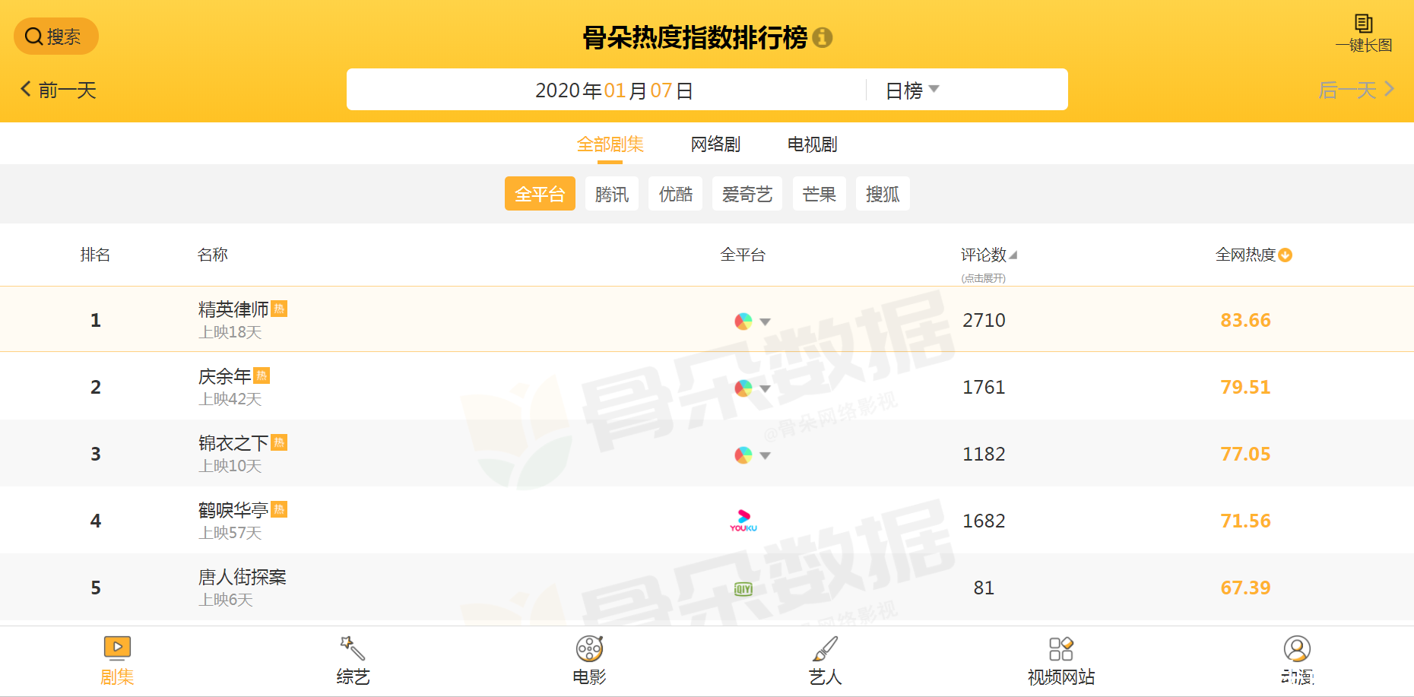Click the date field showing 2020年01月07日
The width and height of the screenshot is (1414, 697).
tap(614, 90)
